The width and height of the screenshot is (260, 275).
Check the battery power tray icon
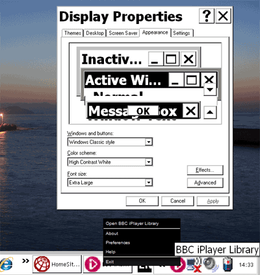point(227,264)
